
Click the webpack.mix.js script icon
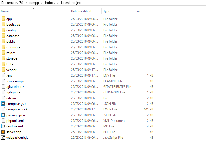(x=3, y=137)
